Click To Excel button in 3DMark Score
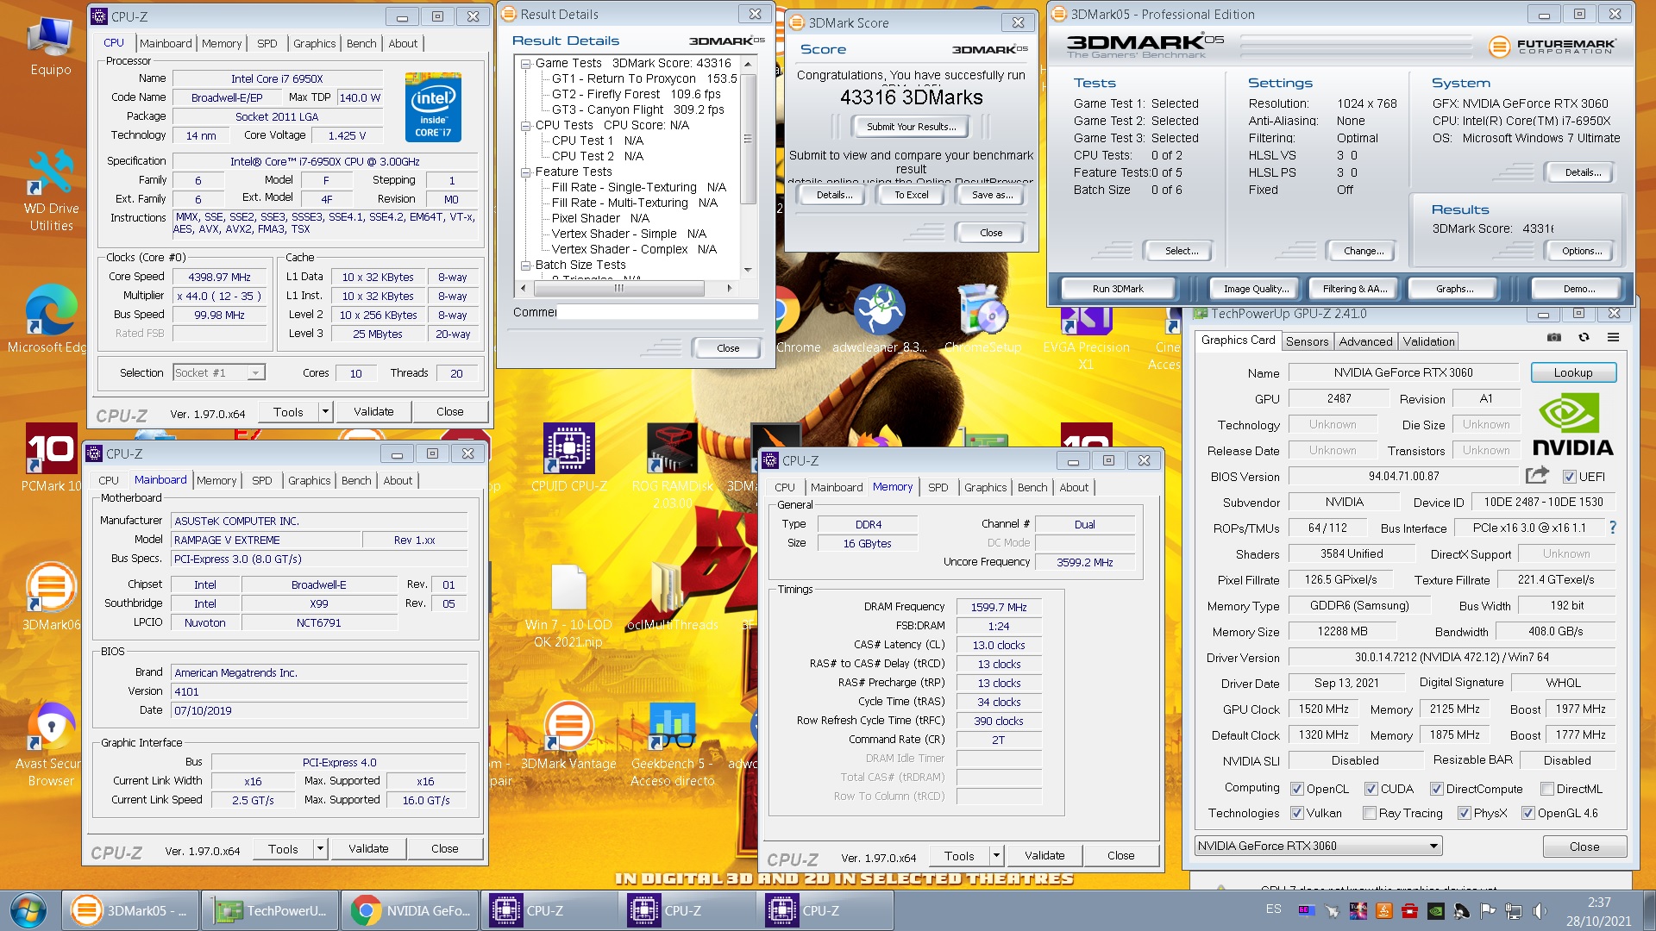 point(911,195)
